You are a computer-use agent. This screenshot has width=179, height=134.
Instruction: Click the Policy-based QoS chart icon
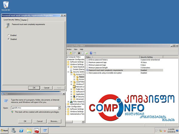pyautogui.click(x=71, y=102)
